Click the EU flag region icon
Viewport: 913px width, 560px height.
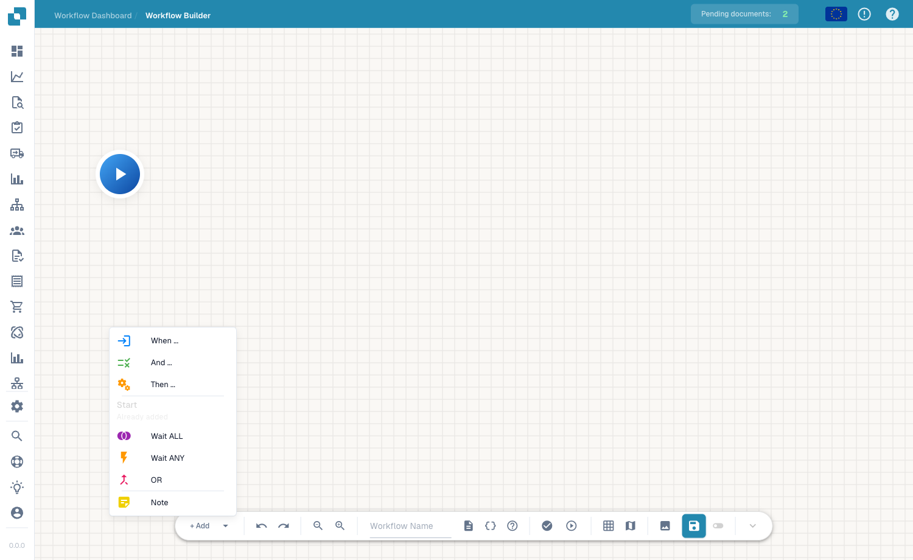pyautogui.click(x=836, y=14)
